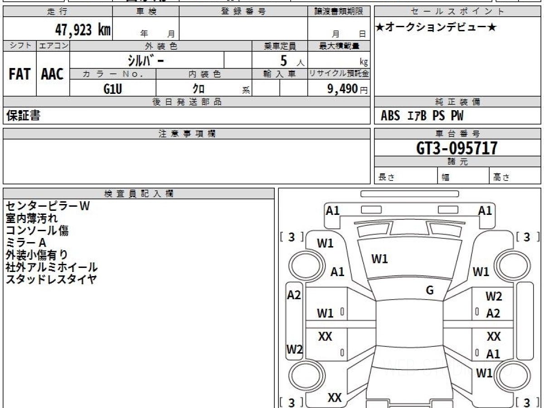Select the FAT shift value
This screenshot has height=408, width=544.
click(x=19, y=74)
